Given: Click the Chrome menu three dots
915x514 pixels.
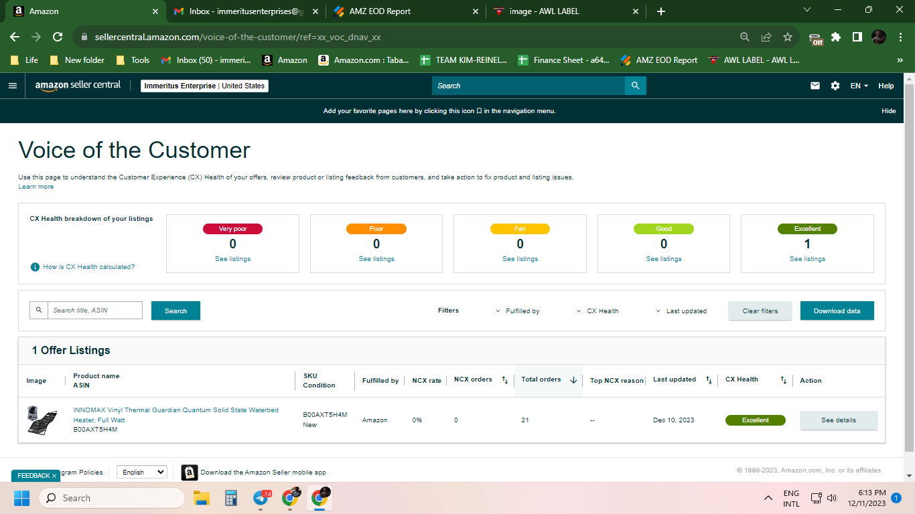Looking at the screenshot, I should 900,37.
